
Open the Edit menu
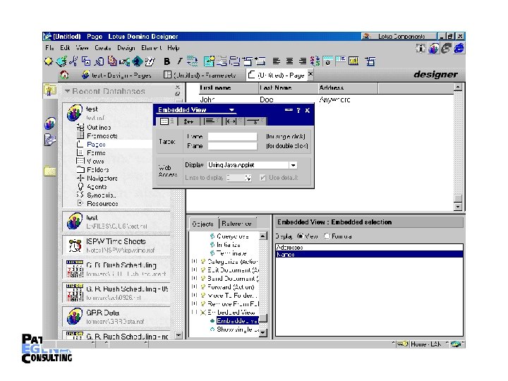coord(65,48)
